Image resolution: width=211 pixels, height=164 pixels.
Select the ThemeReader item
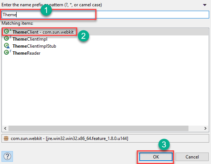[x=27, y=53]
